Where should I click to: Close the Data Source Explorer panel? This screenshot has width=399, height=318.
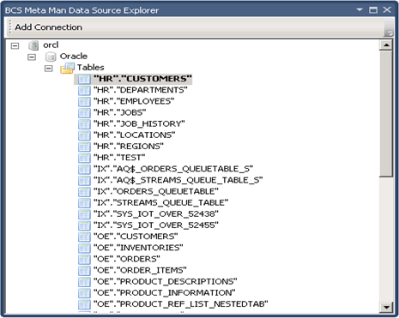[x=387, y=9]
